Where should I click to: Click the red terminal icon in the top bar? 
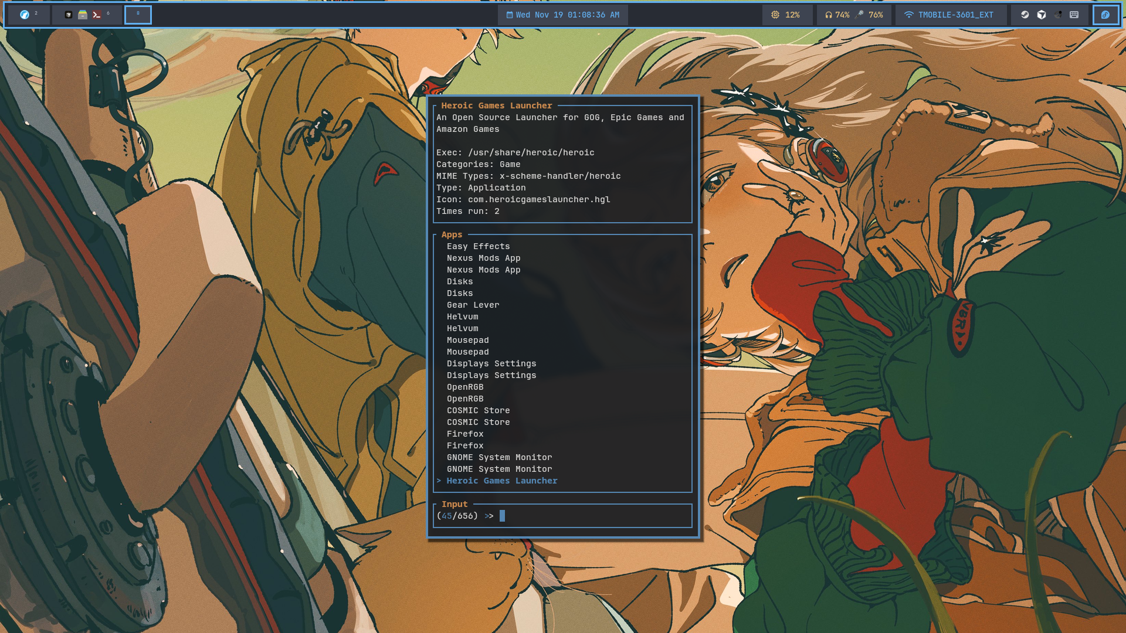tap(97, 15)
